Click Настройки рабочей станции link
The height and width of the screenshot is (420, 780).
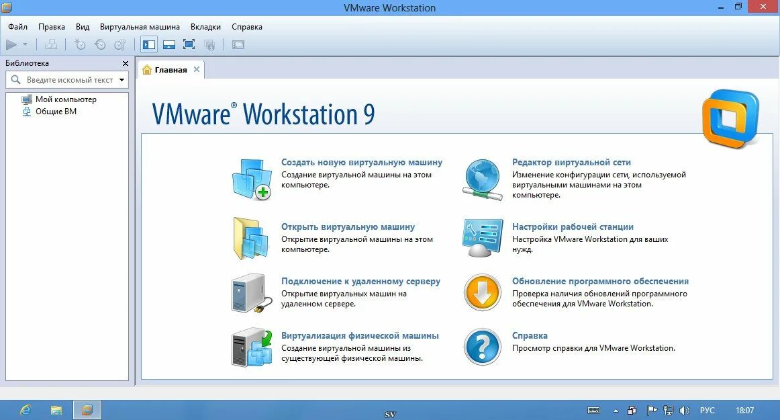point(573,226)
